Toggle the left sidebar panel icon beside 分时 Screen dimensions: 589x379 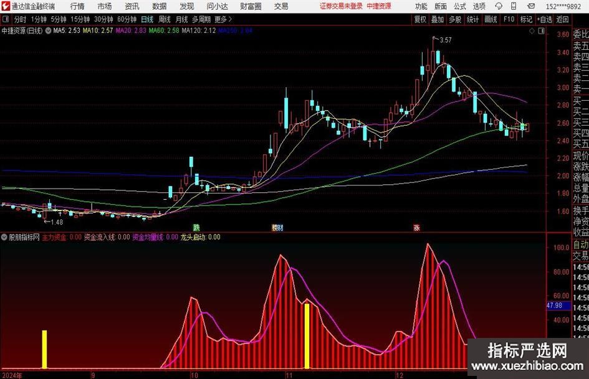coord(5,19)
